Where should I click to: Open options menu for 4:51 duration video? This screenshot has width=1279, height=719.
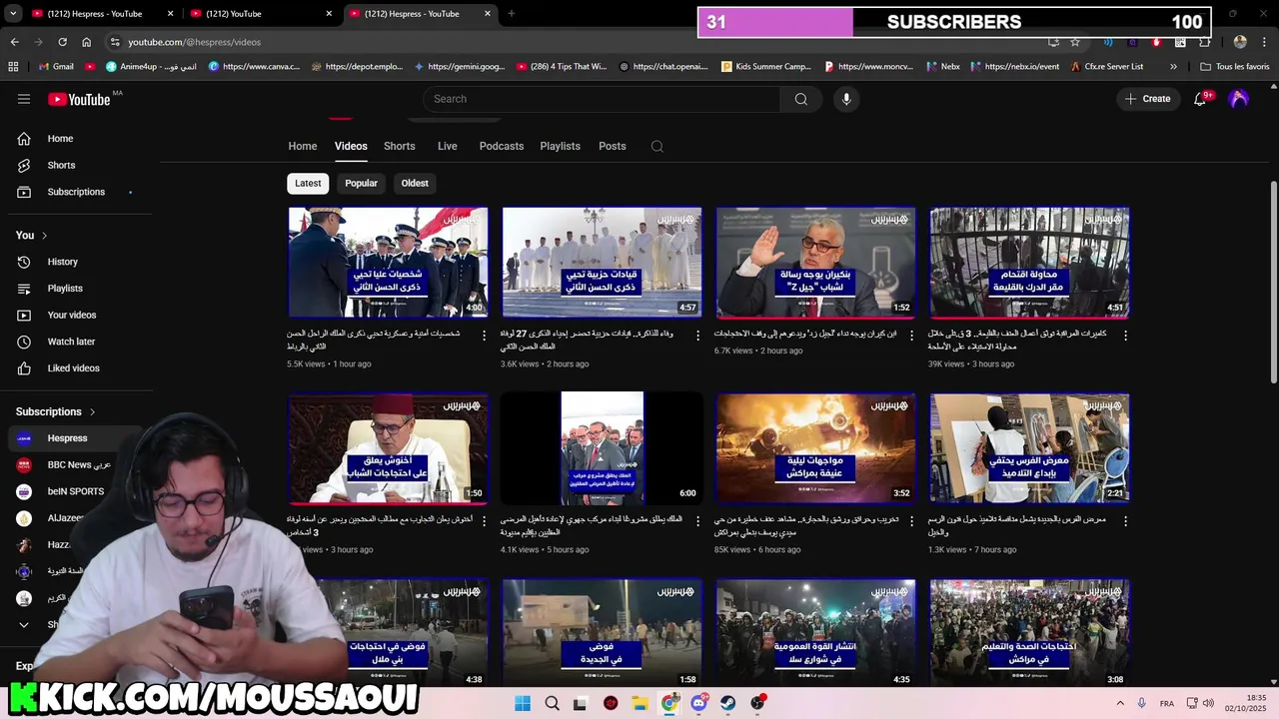[1125, 336]
